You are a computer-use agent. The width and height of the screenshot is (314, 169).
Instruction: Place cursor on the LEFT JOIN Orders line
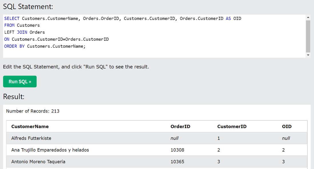point(25,32)
